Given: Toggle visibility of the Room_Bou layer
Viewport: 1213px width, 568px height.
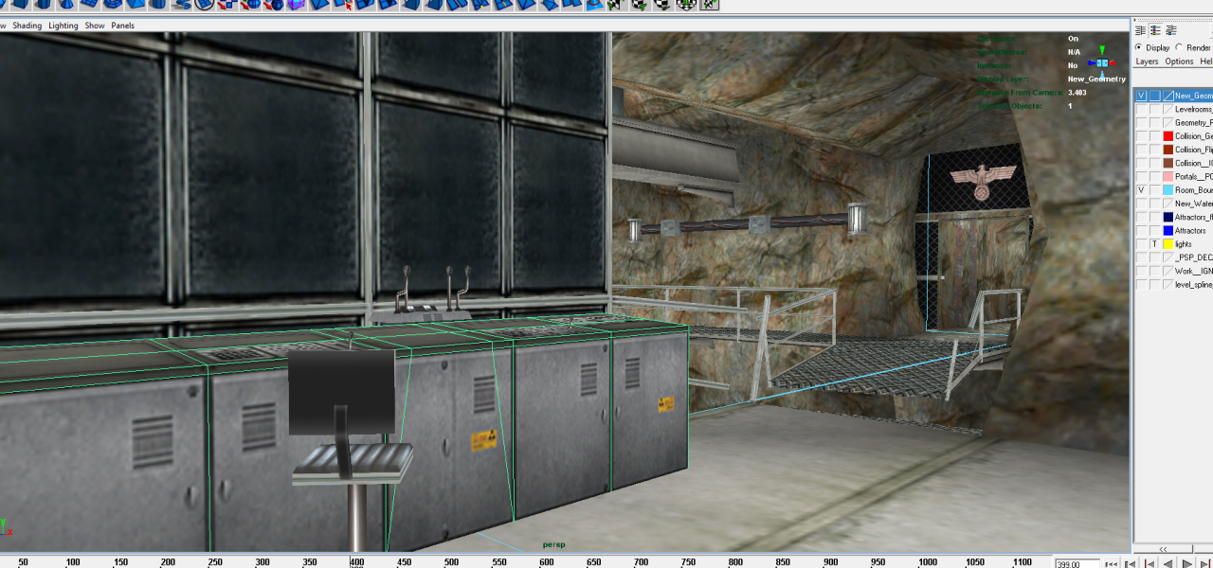Looking at the screenshot, I should point(1141,190).
